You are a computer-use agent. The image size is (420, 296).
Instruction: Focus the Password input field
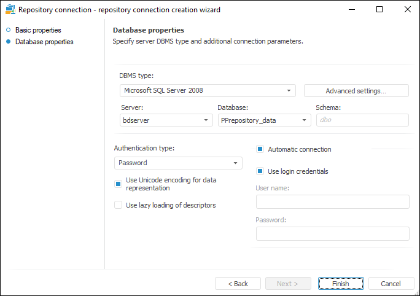pyautogui.click(x=332, y=233)
